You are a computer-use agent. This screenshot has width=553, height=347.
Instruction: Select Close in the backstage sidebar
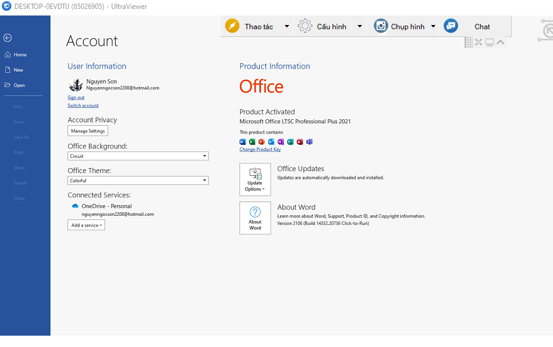19,198
